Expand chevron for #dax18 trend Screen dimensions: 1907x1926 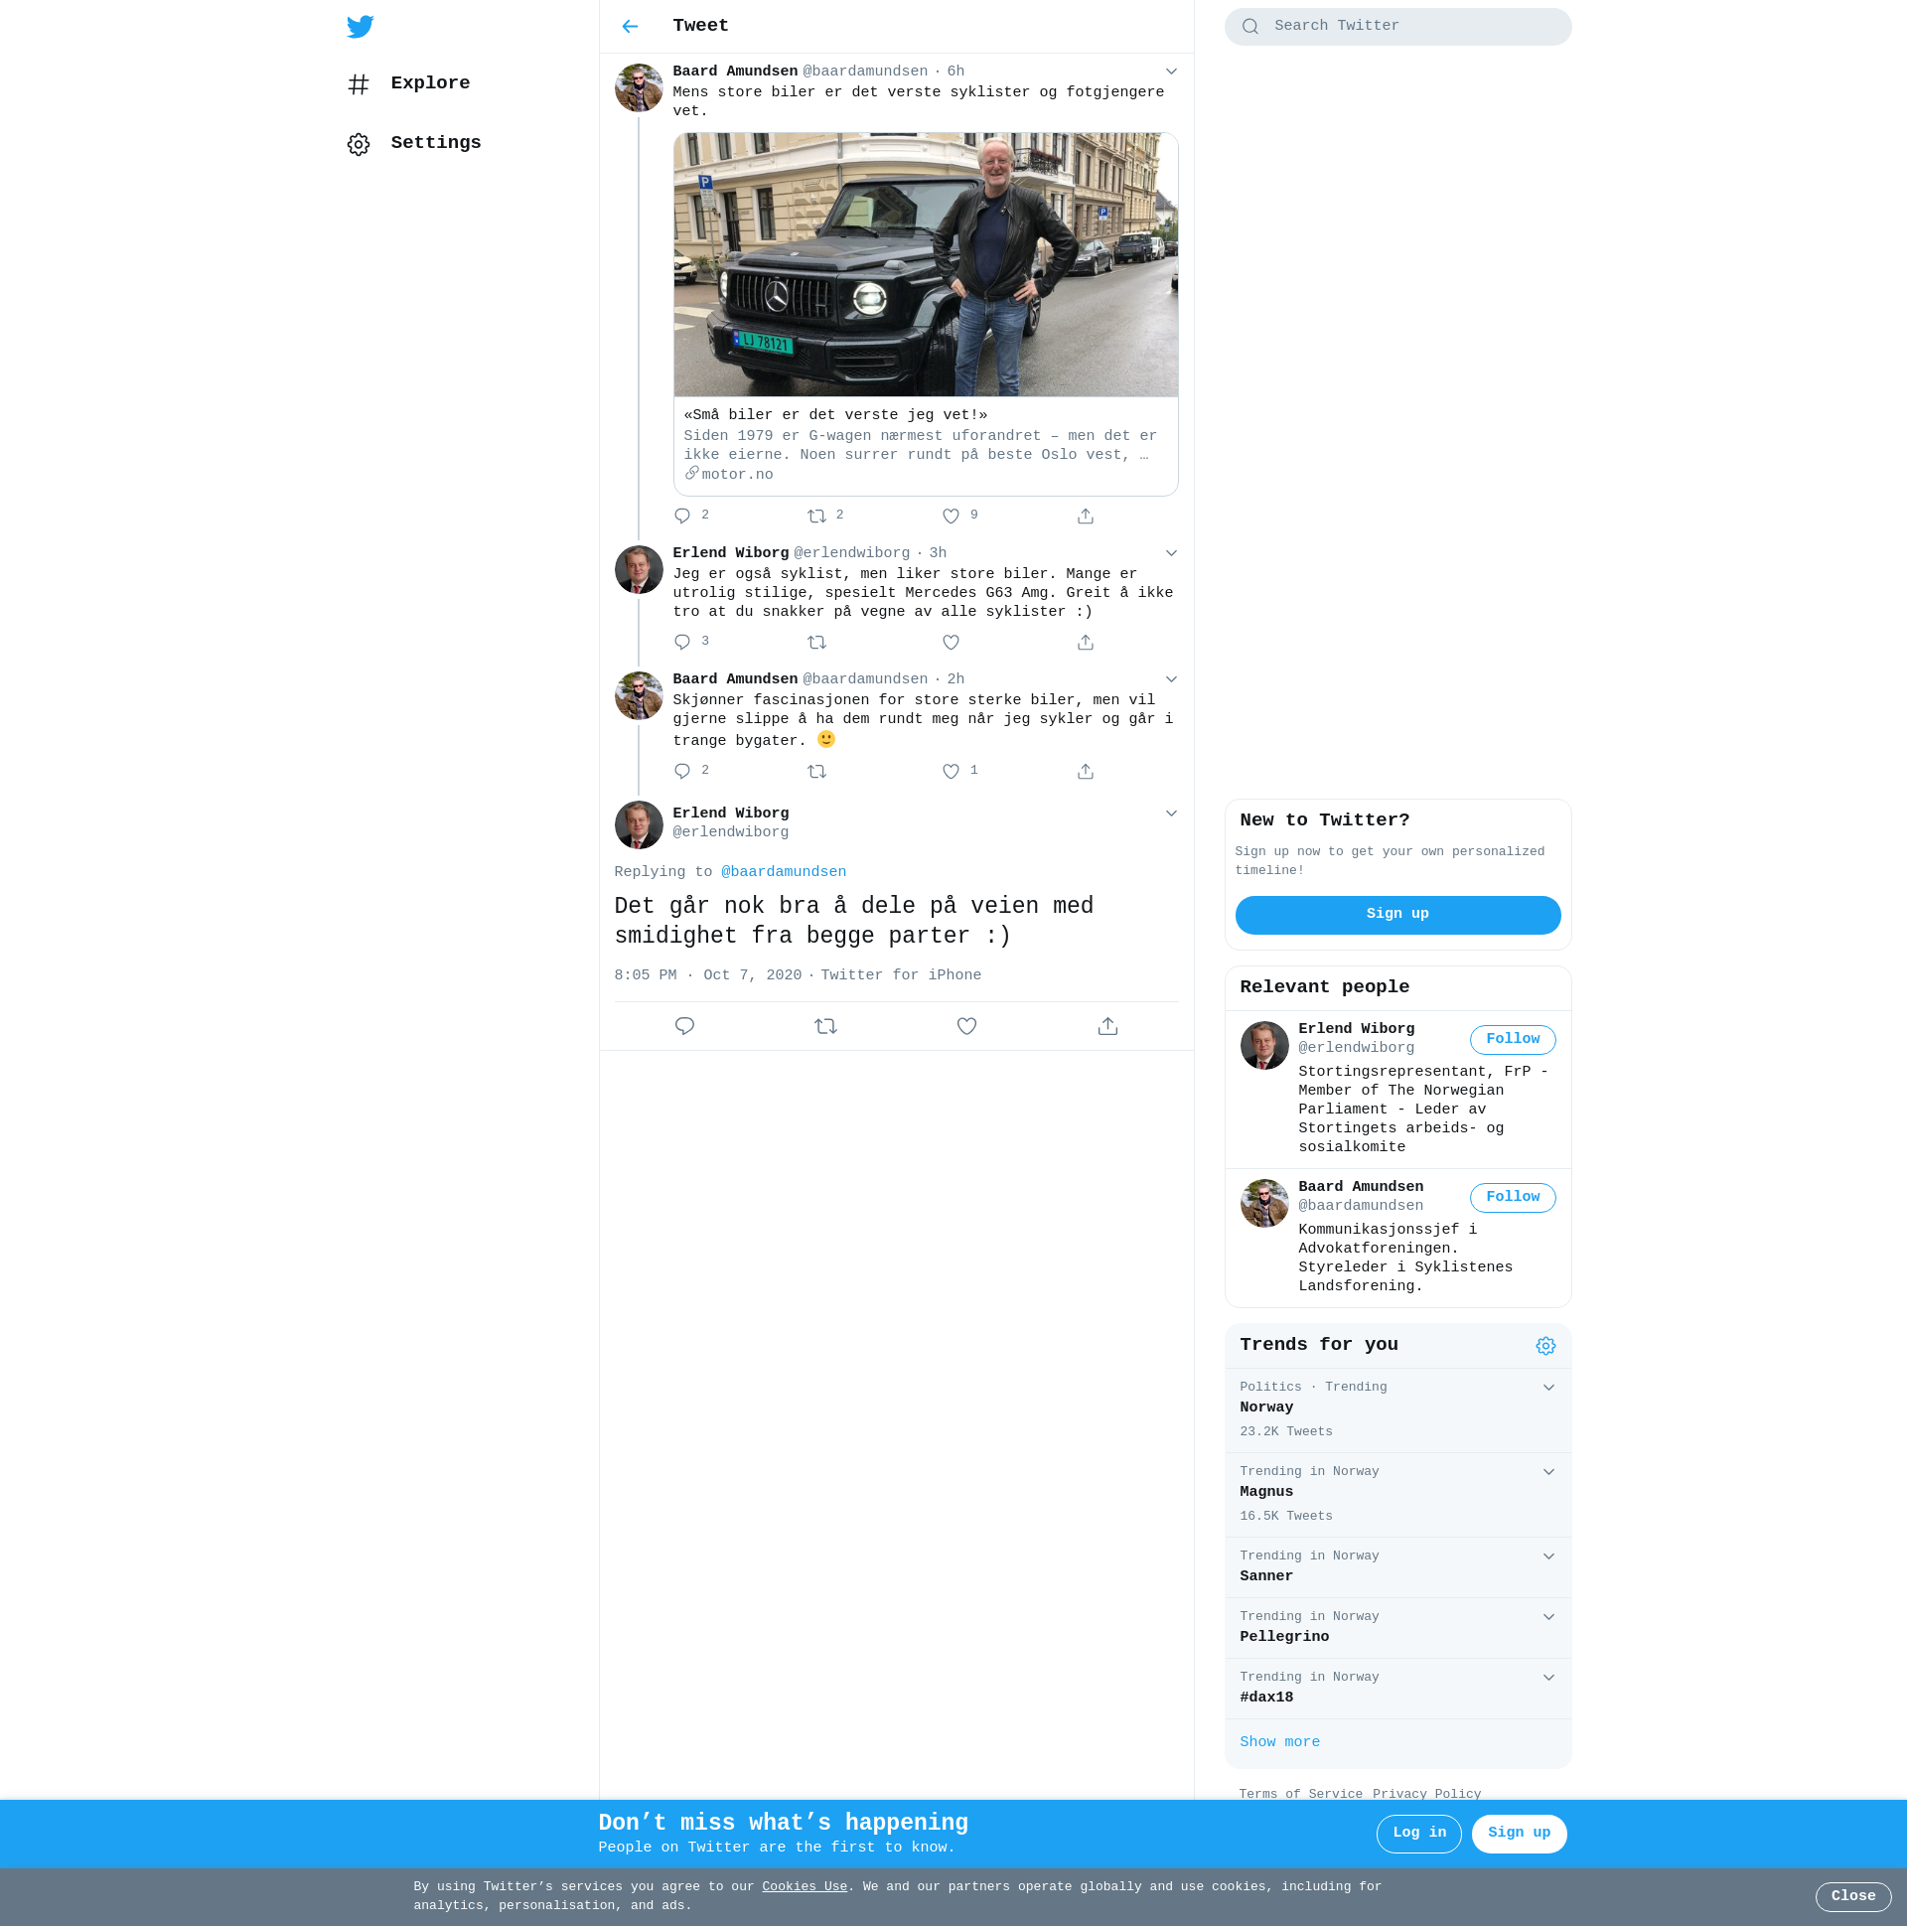tap(1548, 1678)
